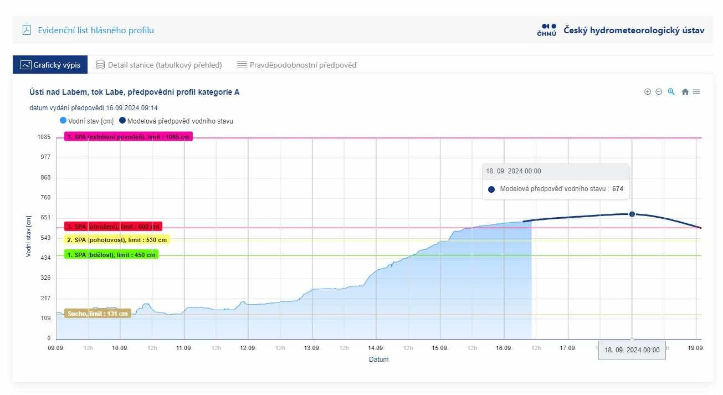Click the ČHMÚ logo
Screen dimensions: 723x395
[x=546, y=30]
